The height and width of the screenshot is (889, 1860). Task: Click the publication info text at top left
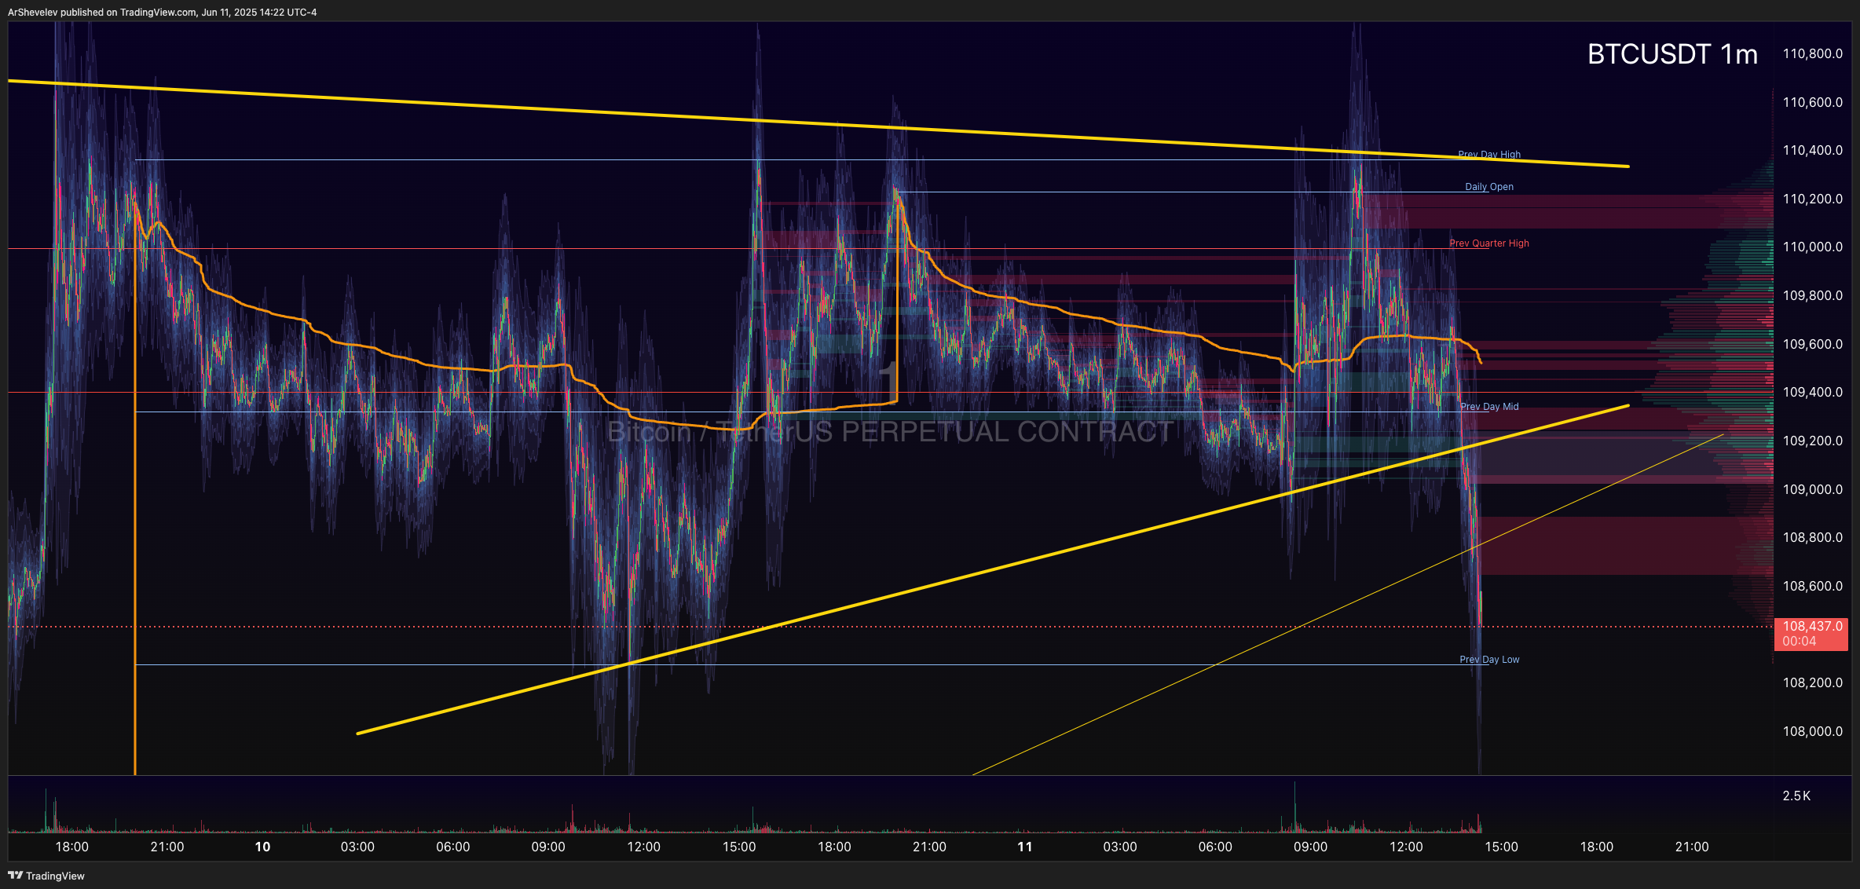[163, 12]
